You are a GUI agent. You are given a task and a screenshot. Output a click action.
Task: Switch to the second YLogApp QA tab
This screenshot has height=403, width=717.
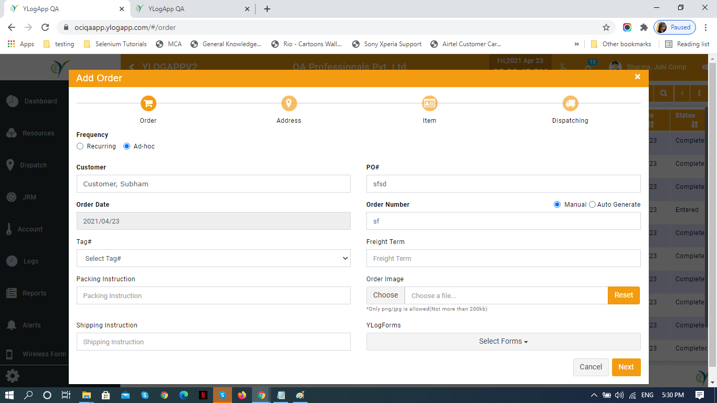point(193,9)
